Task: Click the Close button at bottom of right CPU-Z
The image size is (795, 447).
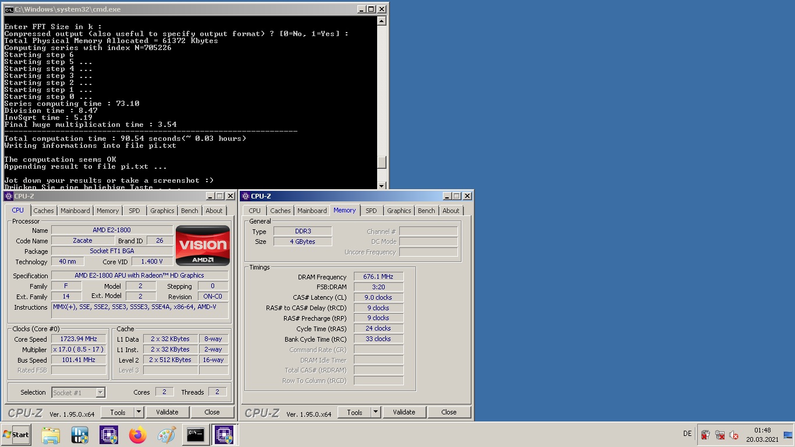Action: (449, 412)
